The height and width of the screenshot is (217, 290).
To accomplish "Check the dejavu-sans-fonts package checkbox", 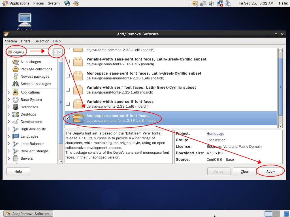I will [x=68, y=104].
